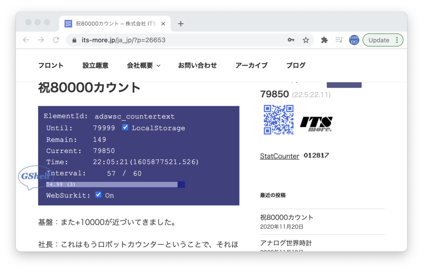Click the password key icon in address bar

pos(291,40)
